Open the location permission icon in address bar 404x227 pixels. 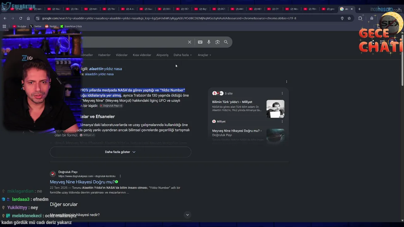click(x=342, y=18)
